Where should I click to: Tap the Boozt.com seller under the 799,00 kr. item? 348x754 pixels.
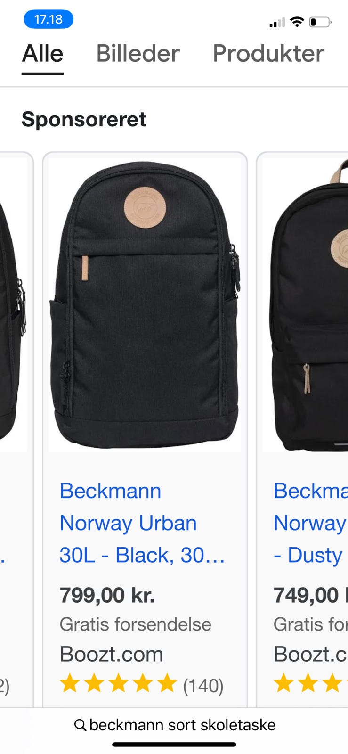(x=111, y=654)
